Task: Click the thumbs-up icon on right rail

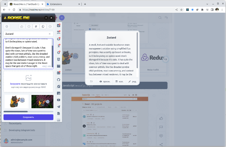Action: point(161,118)
